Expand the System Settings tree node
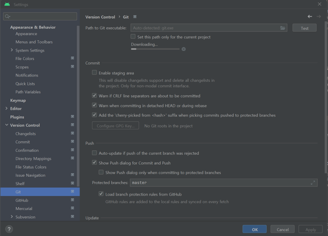Viewport: 328px width, 236px height. pos(12,50)
